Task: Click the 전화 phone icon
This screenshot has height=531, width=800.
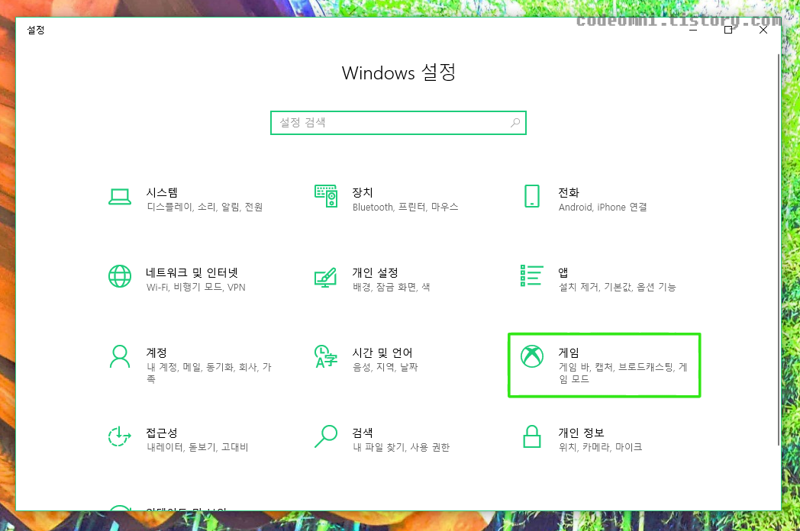Action: [x=531, y=196]
